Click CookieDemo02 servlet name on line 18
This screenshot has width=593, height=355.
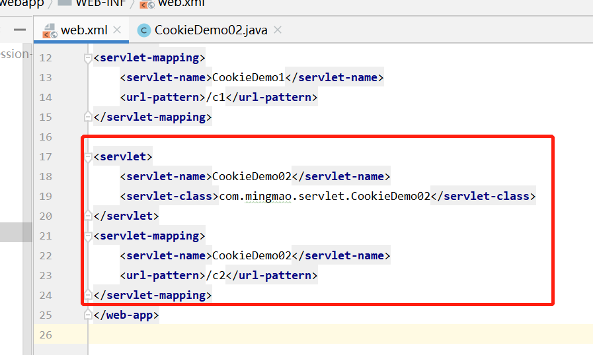[252, 176]
